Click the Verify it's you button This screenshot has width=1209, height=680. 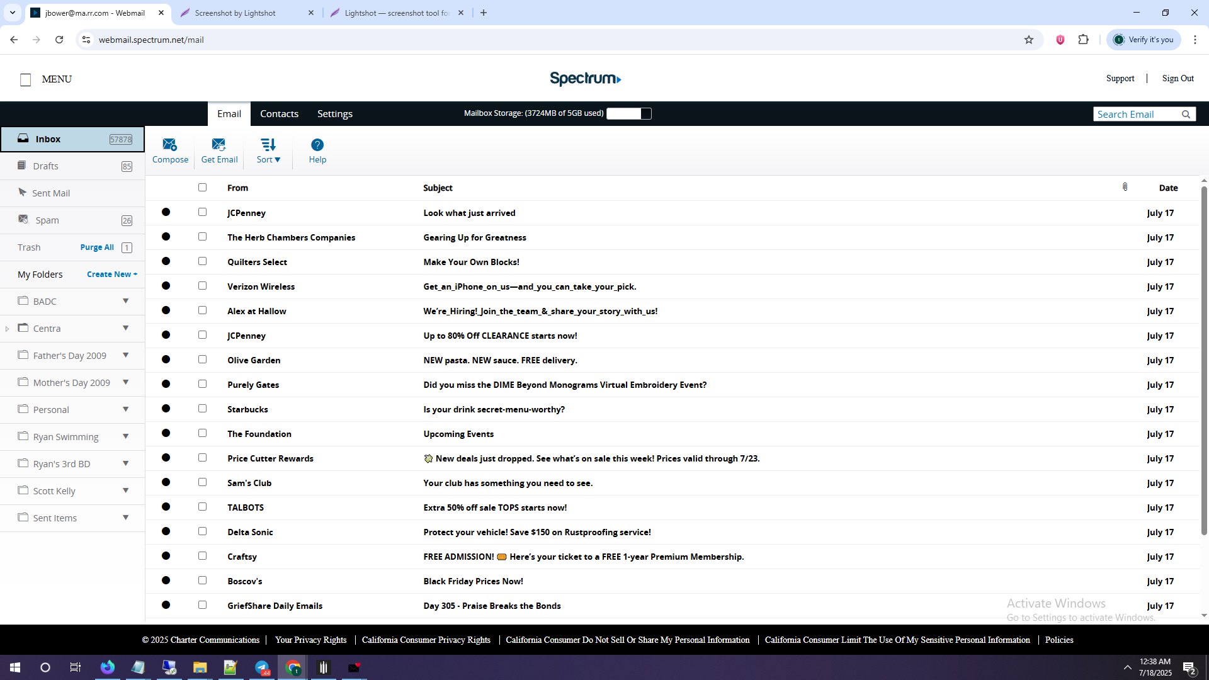click(x=1144, y=40)
